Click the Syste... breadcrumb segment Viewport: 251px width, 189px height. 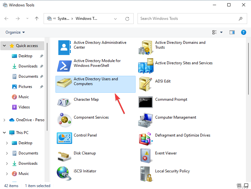coord(63,19)
